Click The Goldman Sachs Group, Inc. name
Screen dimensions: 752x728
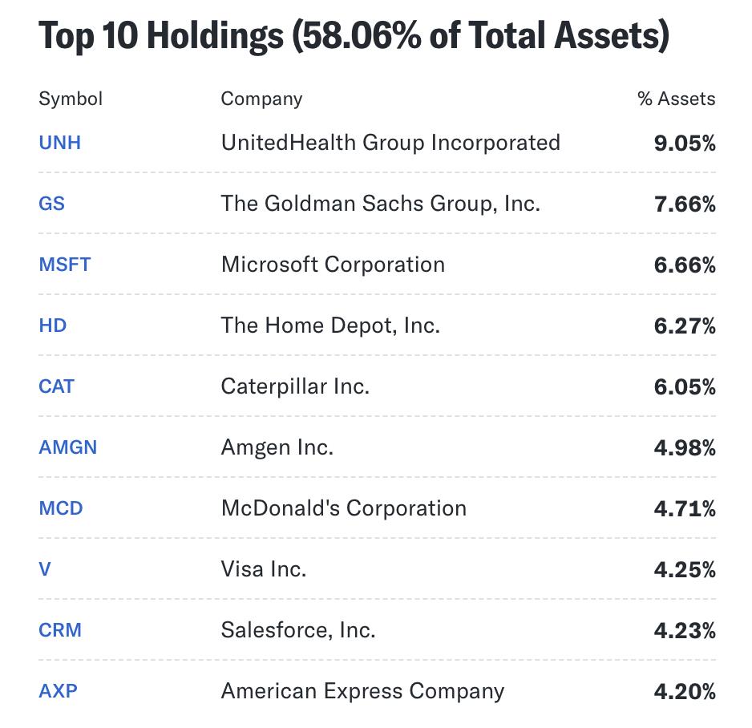coord(380,204)
